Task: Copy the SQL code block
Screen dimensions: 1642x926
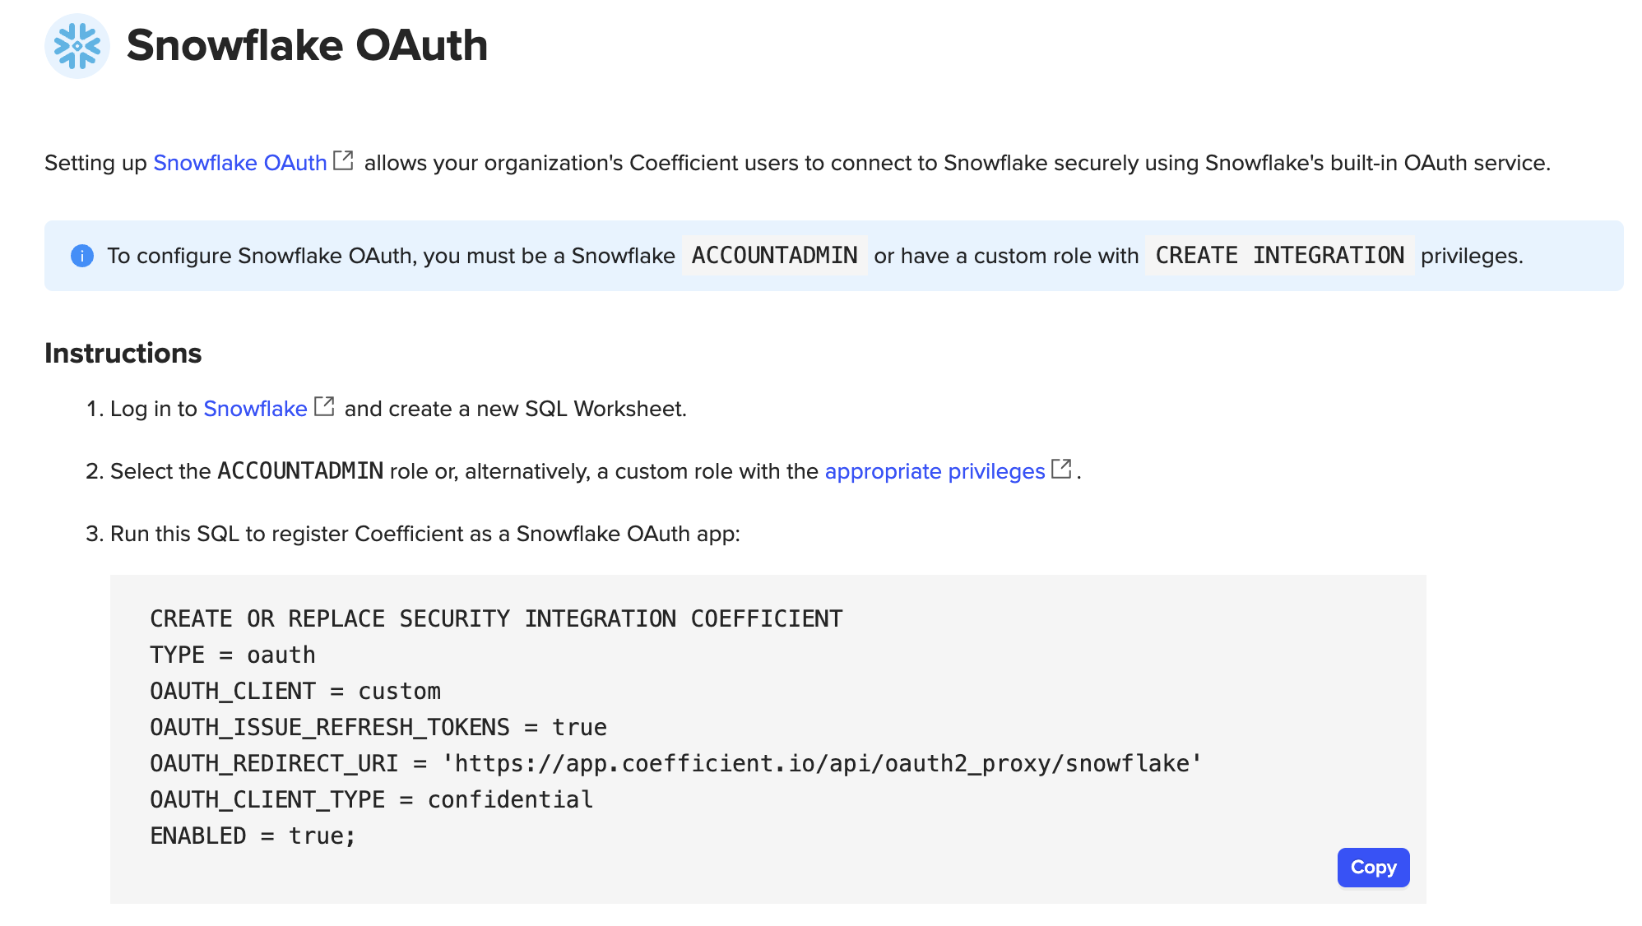Action: coord(1373,868)
